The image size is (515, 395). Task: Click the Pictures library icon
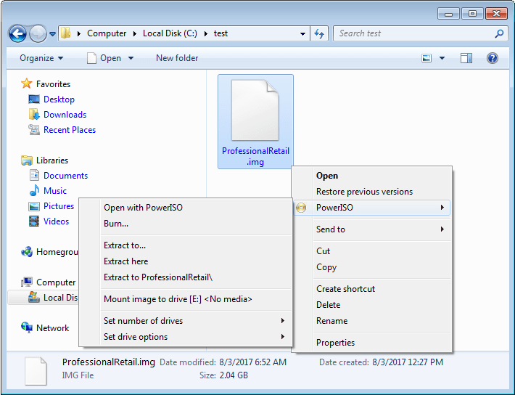34,206
